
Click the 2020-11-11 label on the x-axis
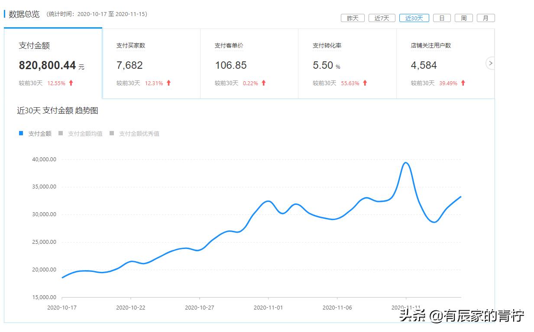coord(405,307)
